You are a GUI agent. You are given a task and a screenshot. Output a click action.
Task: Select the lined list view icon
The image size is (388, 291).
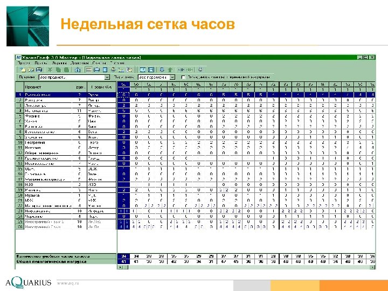click(88, 70)
